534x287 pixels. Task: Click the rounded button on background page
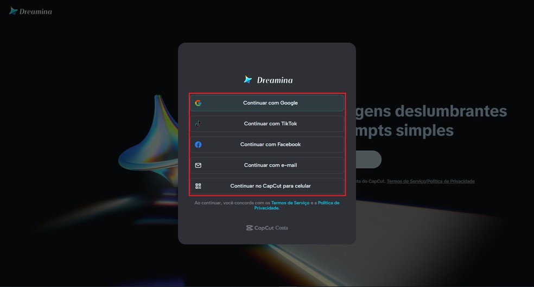pyautogui.click(x=368, y=160)
